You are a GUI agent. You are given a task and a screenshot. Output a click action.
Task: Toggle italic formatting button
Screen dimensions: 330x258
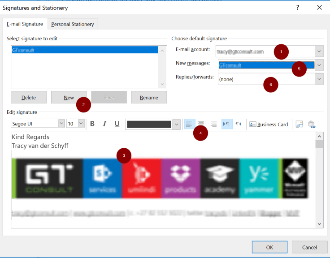[x=104, y=124]
